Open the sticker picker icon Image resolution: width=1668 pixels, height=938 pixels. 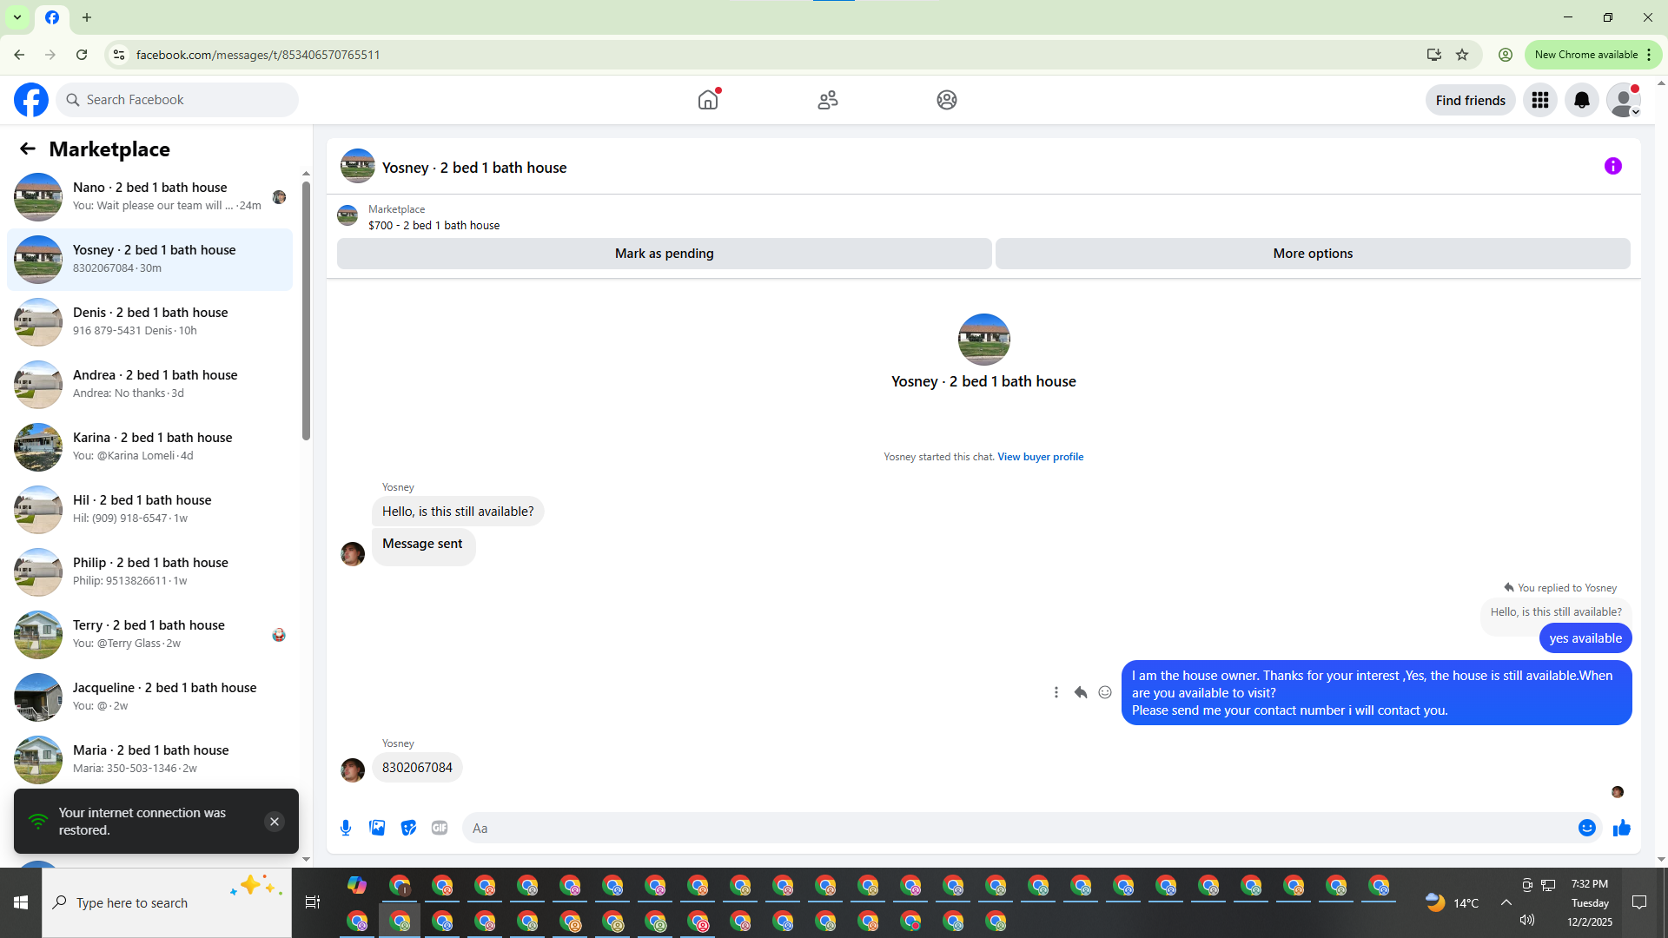pos(408,828)
